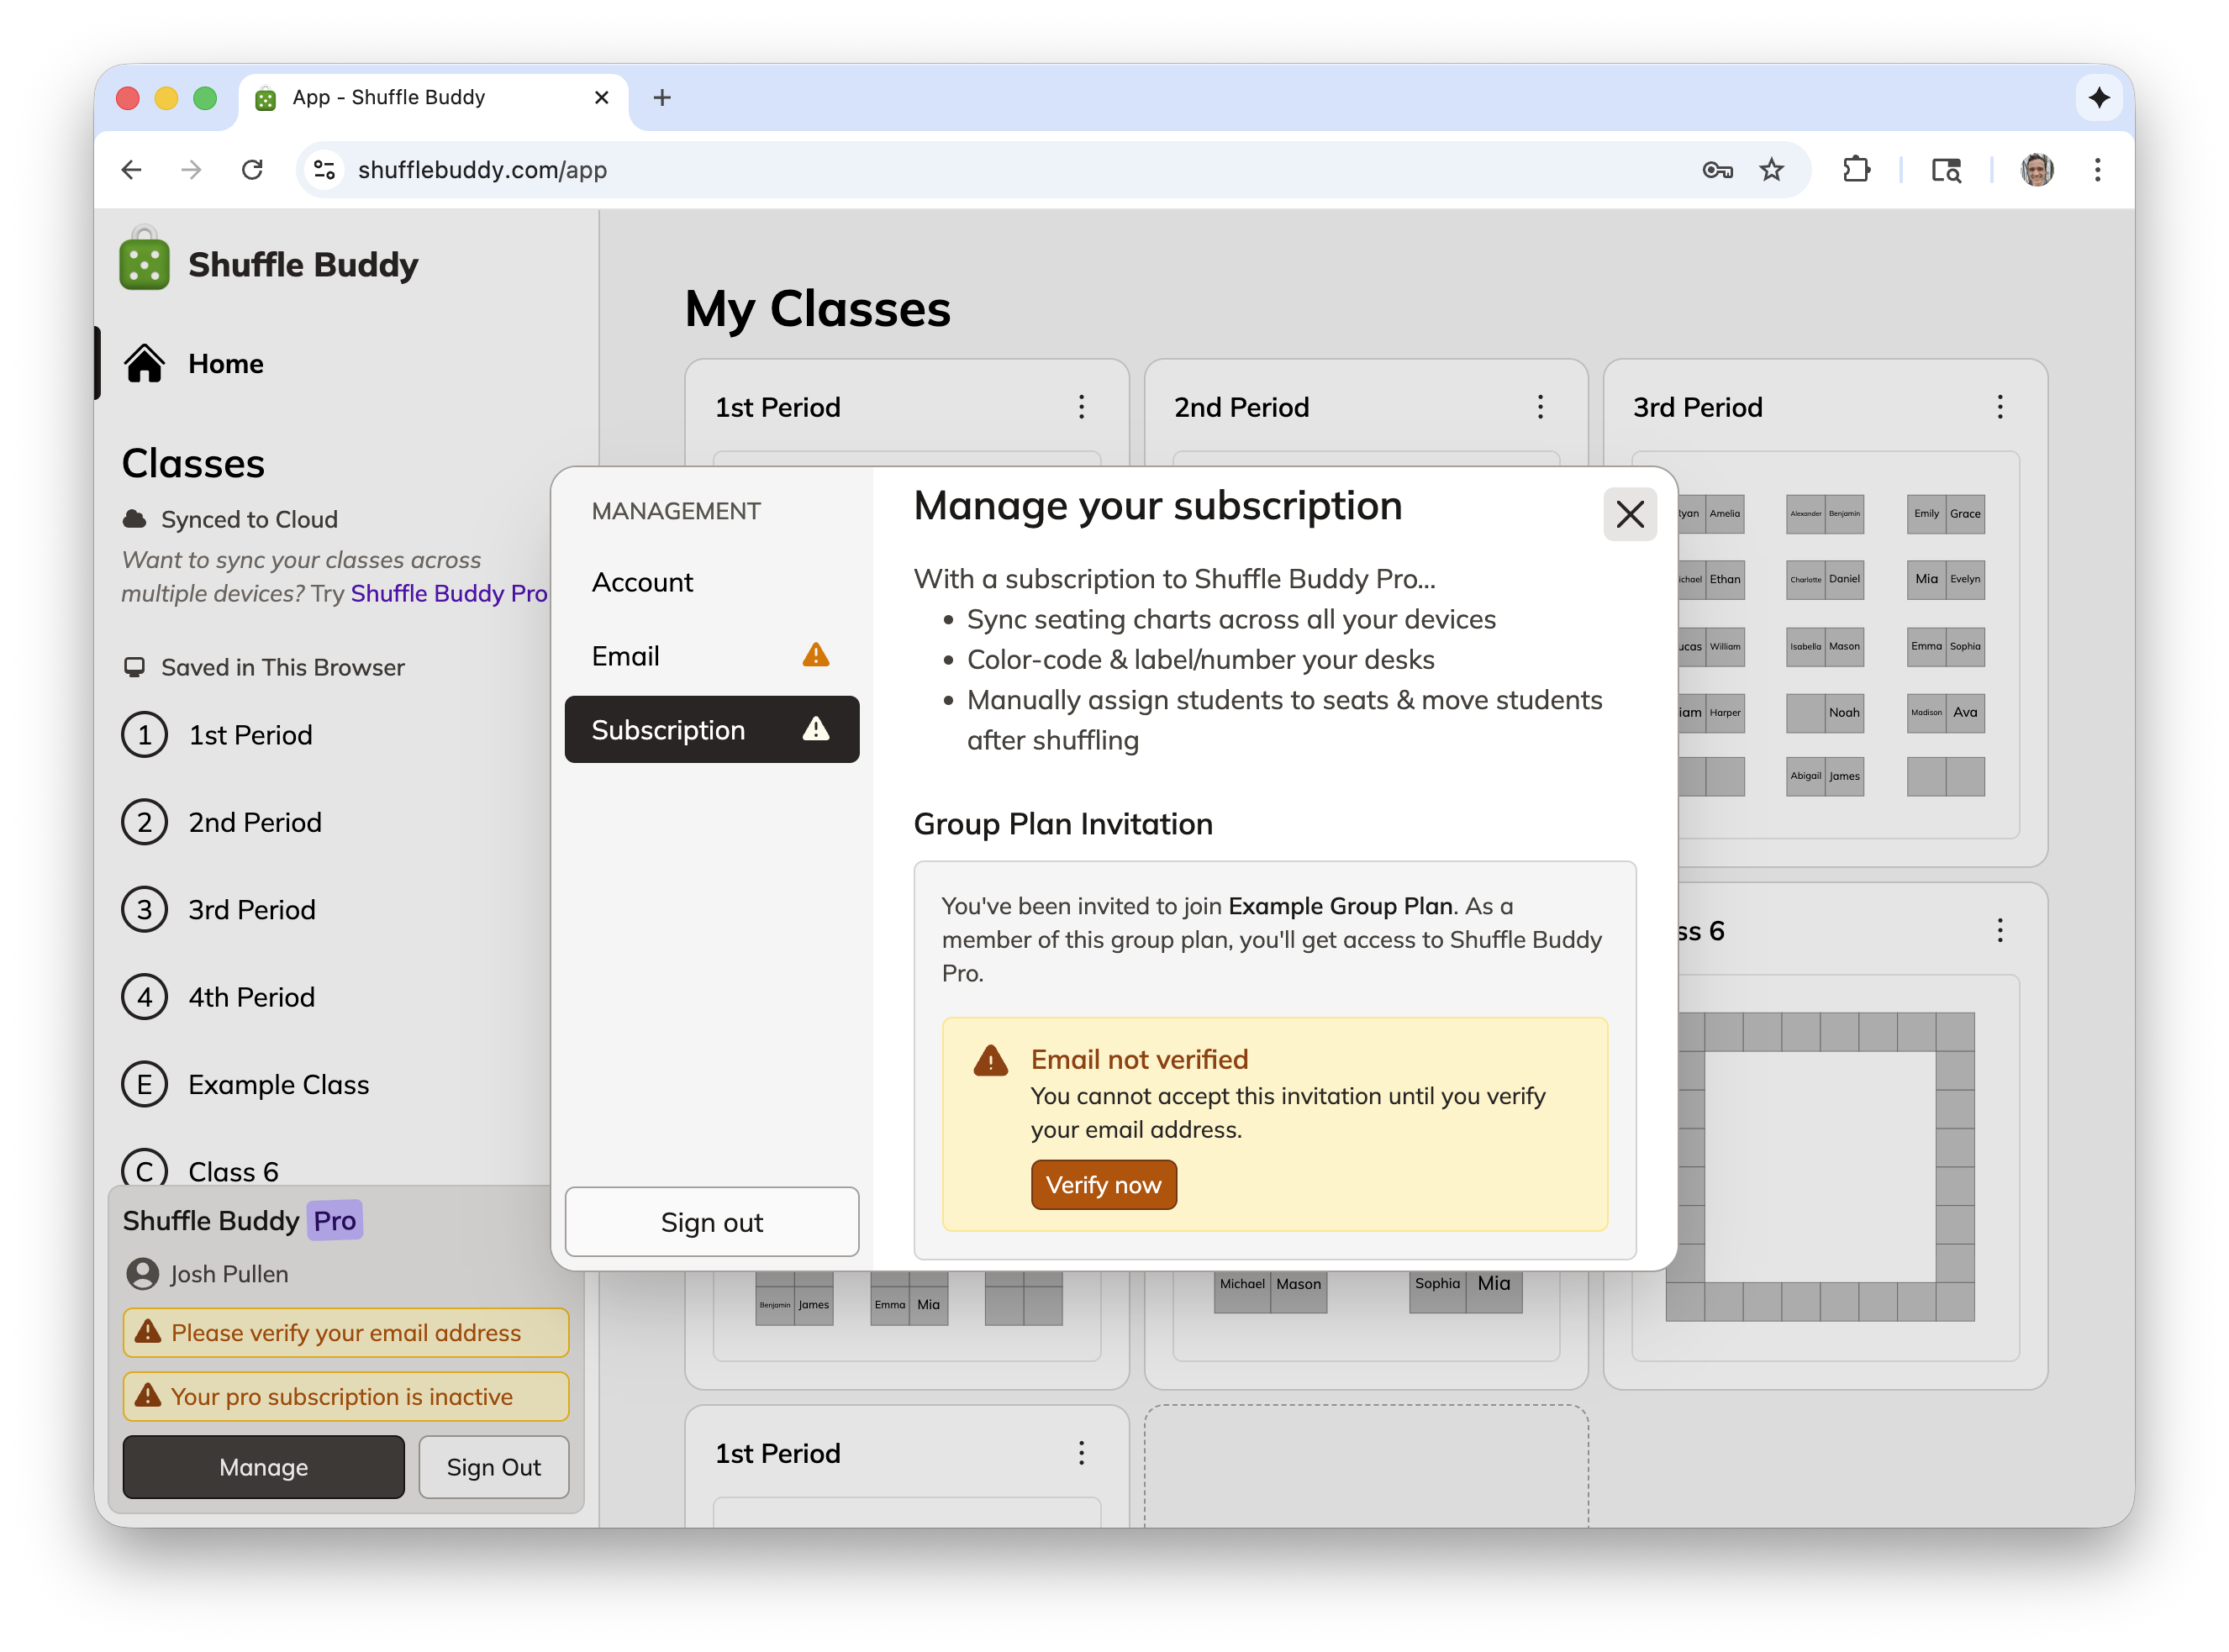This screenshot has width=2229, height=1652.
Task: Bookmark page with the star icon
Action: (1771, 170)
